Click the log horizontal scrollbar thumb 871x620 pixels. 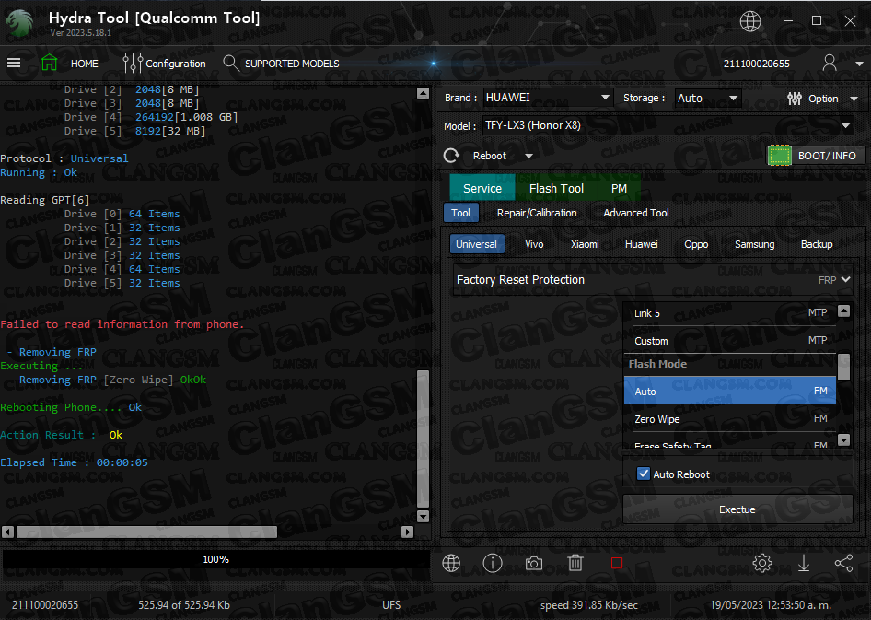click(x=146, y=532)
